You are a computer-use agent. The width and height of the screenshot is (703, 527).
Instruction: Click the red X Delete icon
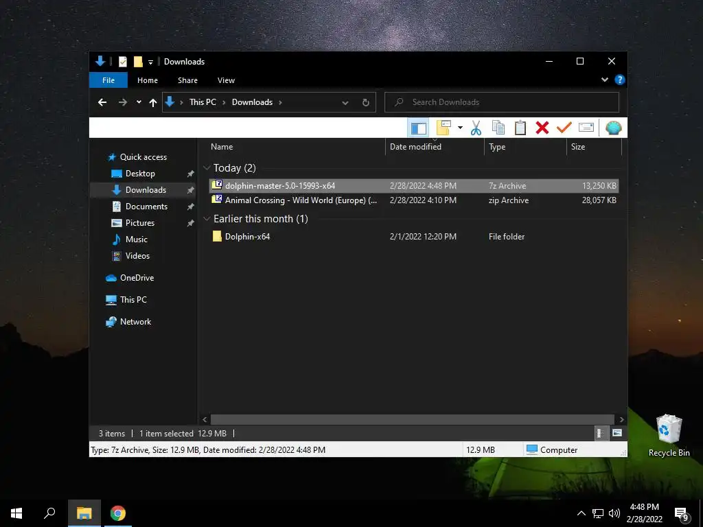(542, 128)
